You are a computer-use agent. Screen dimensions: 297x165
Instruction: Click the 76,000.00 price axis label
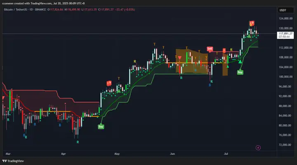285,135
